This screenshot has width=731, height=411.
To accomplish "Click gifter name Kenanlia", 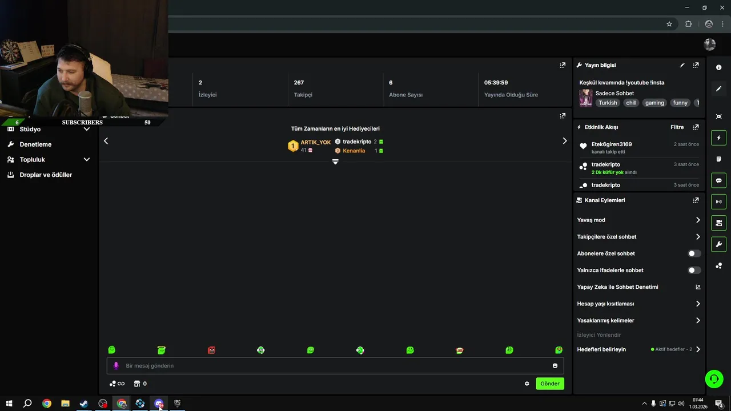I will coord(354,151).
